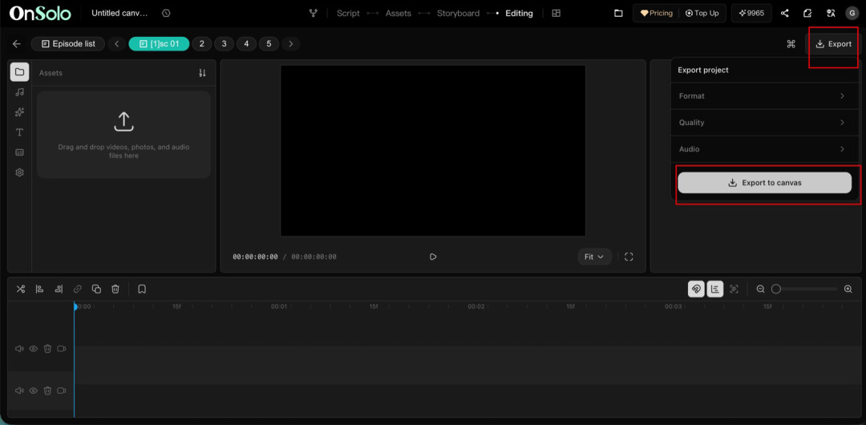Switch to the Assets stage
The width and height of the screenshot is (866, 425).
point(399,14)
